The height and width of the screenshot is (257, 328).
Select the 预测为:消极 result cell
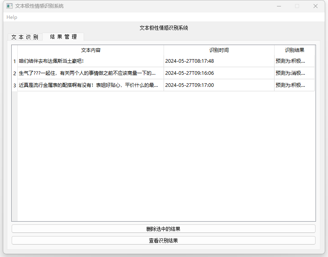[294, 74]
